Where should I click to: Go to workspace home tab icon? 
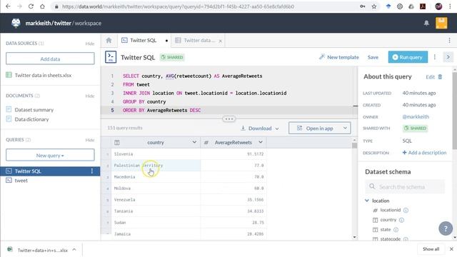click(109, 40)
